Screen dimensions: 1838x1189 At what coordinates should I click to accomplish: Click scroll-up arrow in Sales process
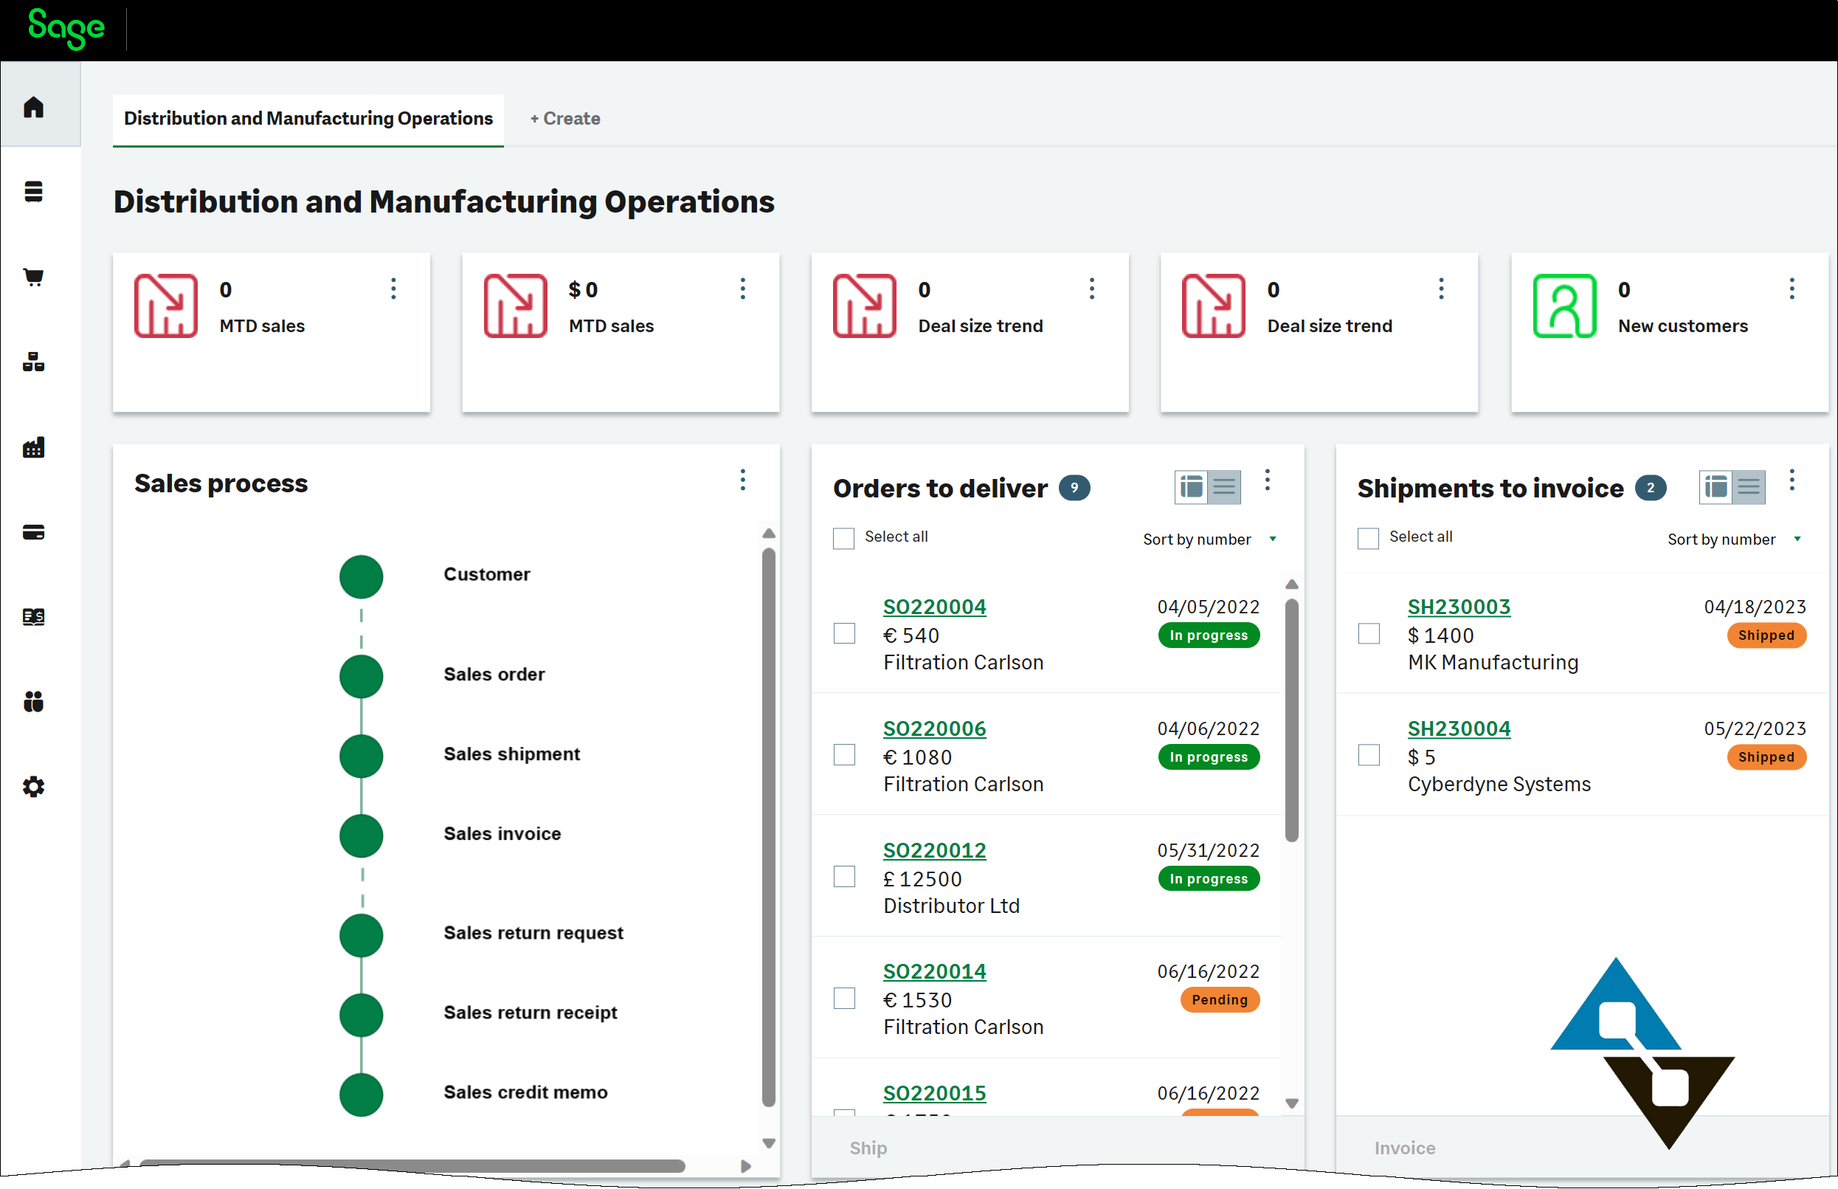pyautogui.click(x=768, y=534)
